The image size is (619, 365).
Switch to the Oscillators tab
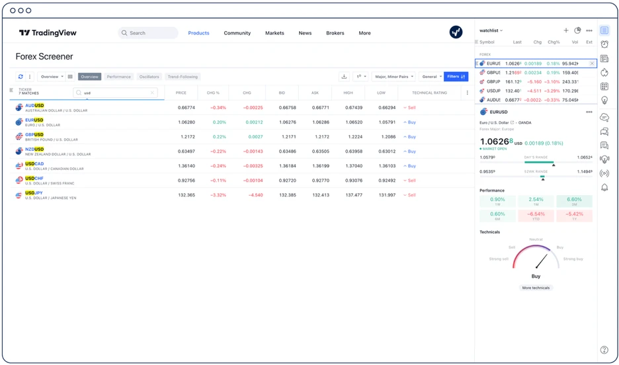click(x=149, y=77)
